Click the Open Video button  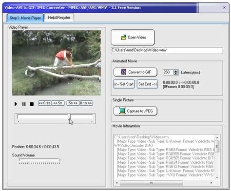click(x=133, y=38)
